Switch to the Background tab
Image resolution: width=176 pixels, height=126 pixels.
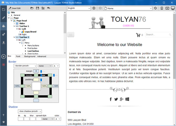click(30, 56)
